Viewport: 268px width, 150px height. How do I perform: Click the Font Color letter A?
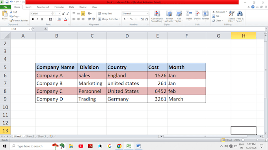click(65, 19)
